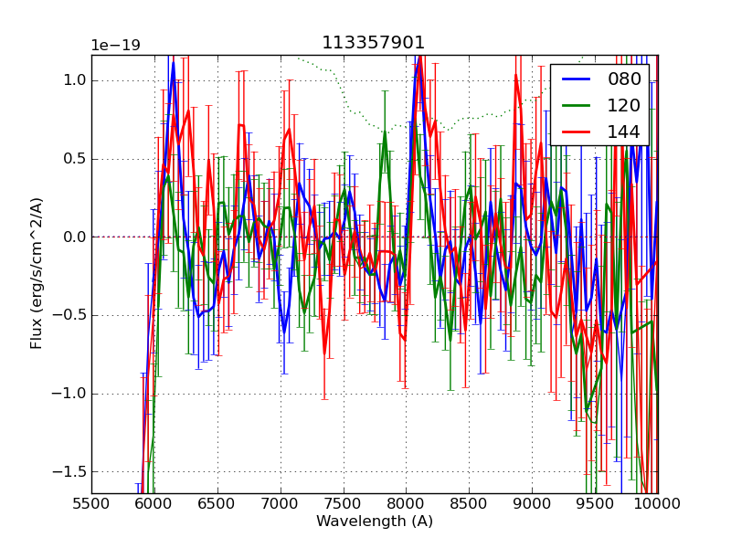The width and height of the screenshot is (731, 548).
Task: Click the plot title 113357901
Action: click(374, 43)
